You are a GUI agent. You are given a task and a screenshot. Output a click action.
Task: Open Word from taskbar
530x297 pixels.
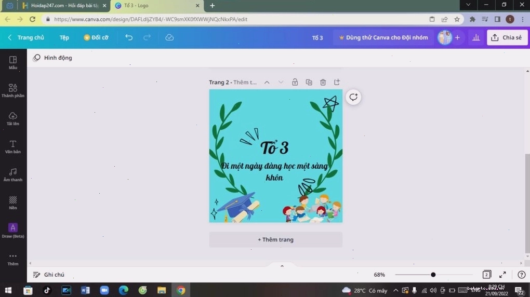[85, 290]
